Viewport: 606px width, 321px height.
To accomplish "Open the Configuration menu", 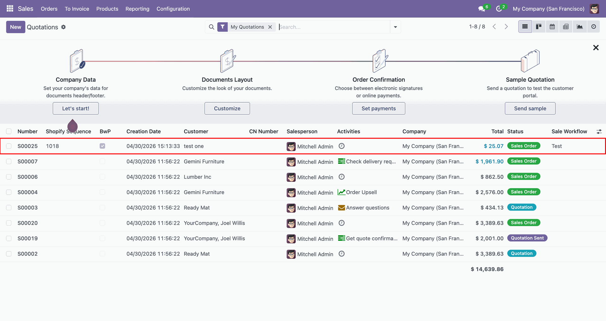I will point(173,9).
